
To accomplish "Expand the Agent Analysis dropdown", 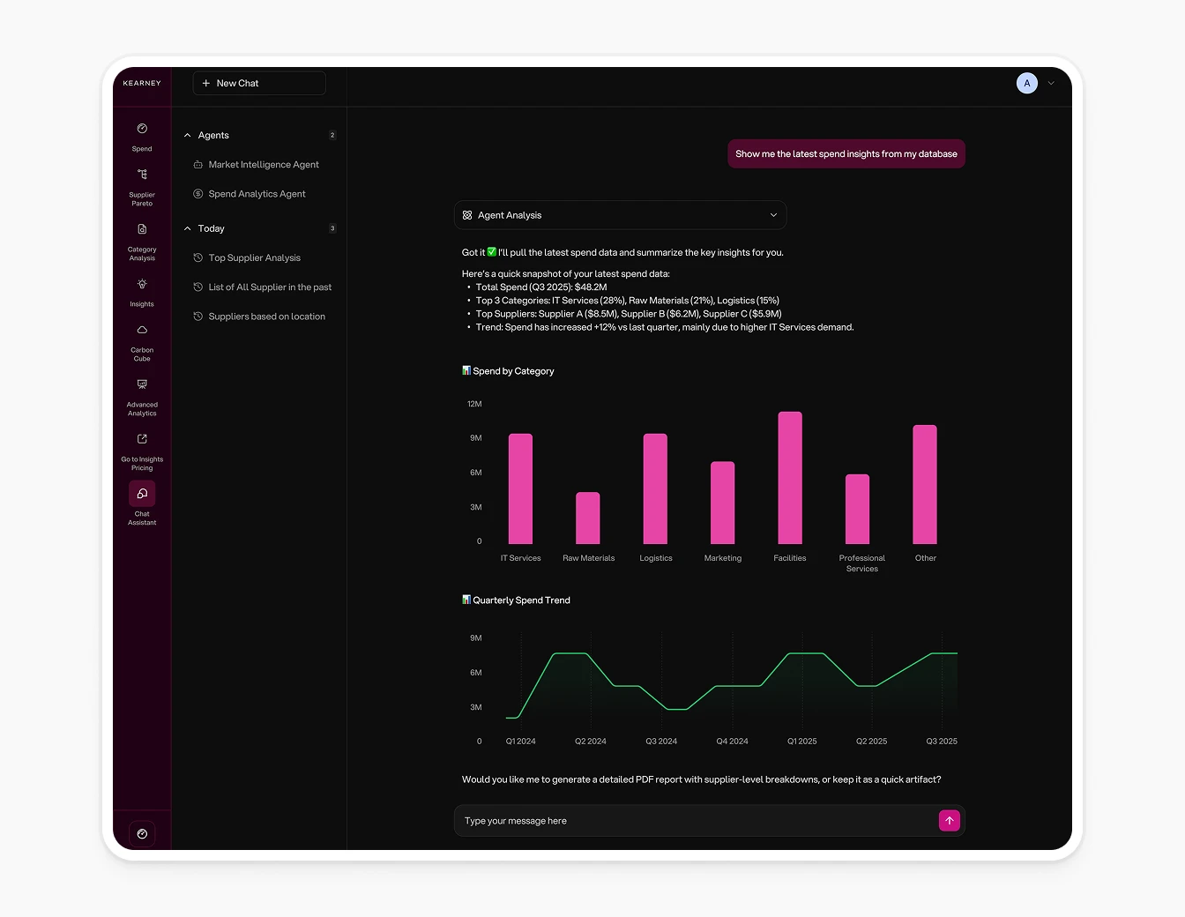I will coord(773,215).
